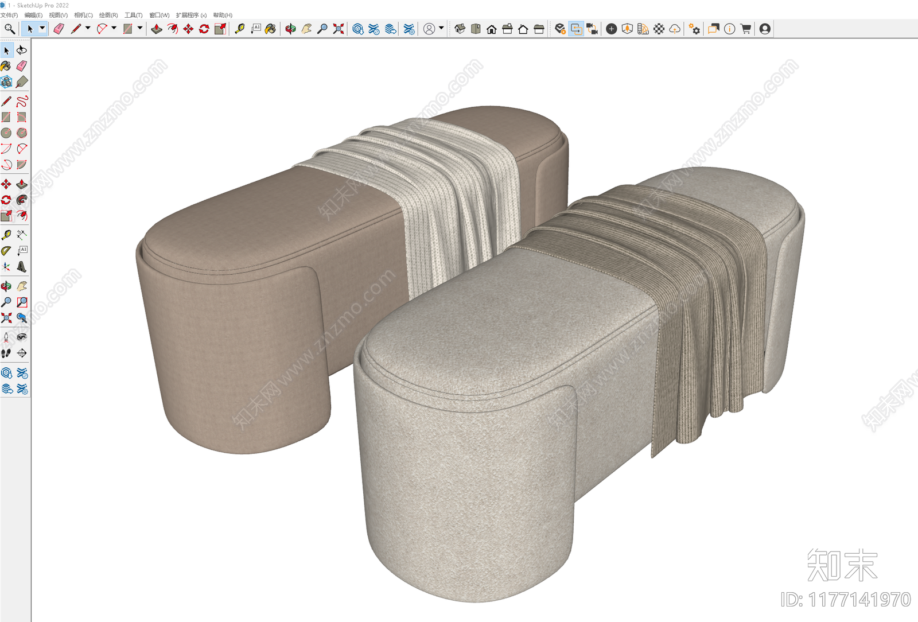Select the 3D Text tool in left toolbar

pos(22,267)
